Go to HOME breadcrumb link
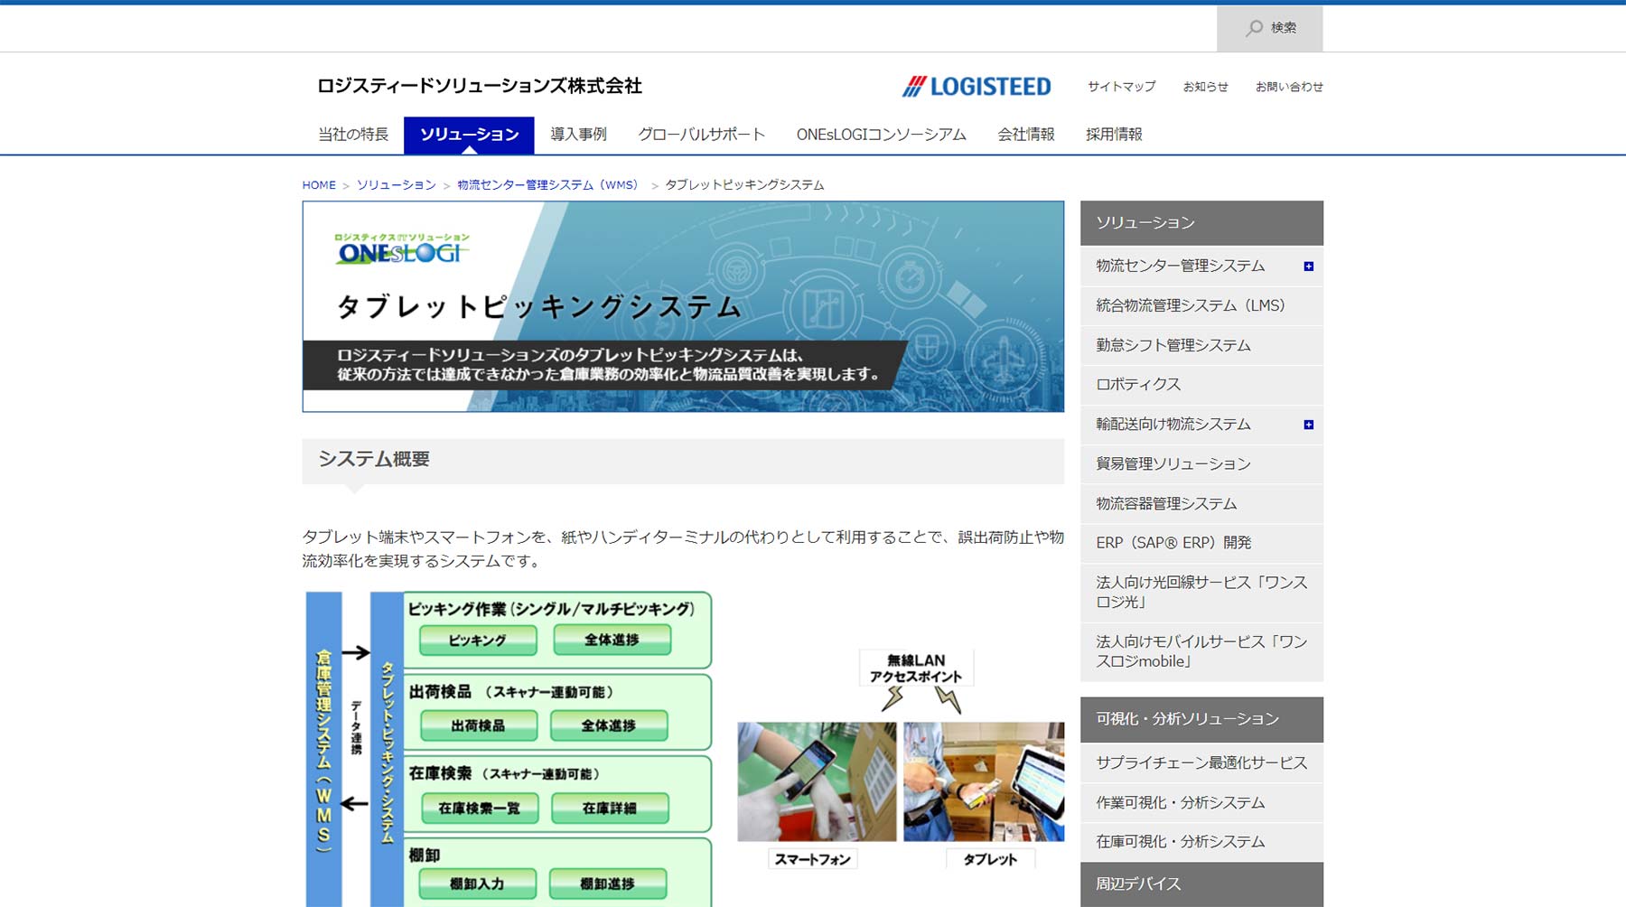 pos(319,185)
